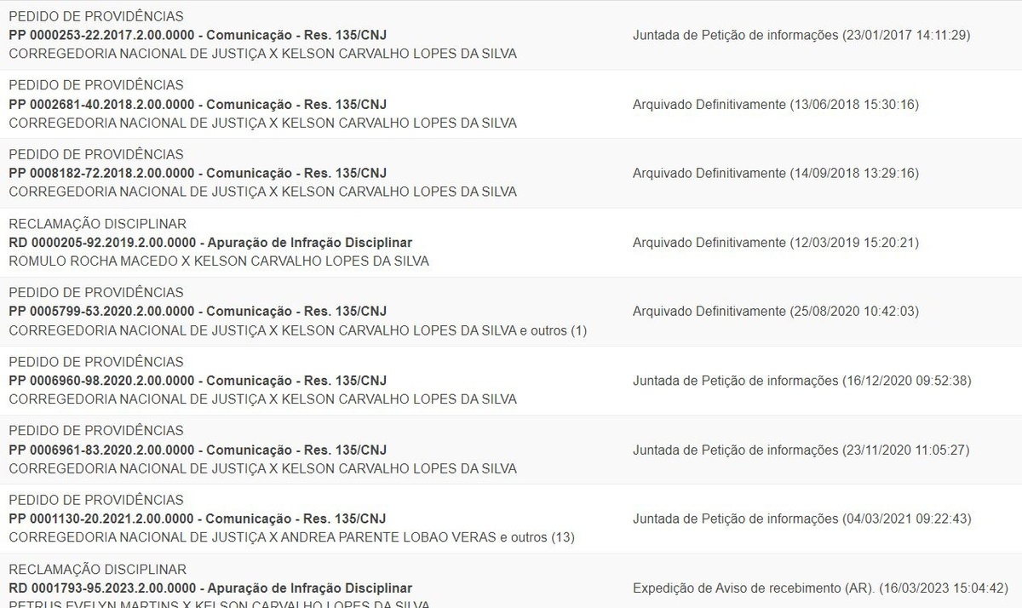Select movement dated 23/01/2017 14:11:29

click(x=801, y=35)
